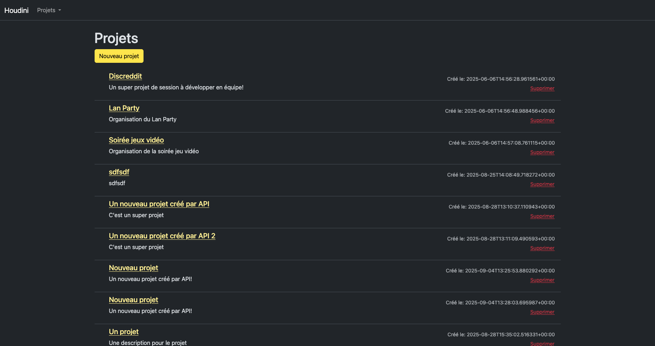Delete the project created at 13:10:37

(x=542, y=216)
